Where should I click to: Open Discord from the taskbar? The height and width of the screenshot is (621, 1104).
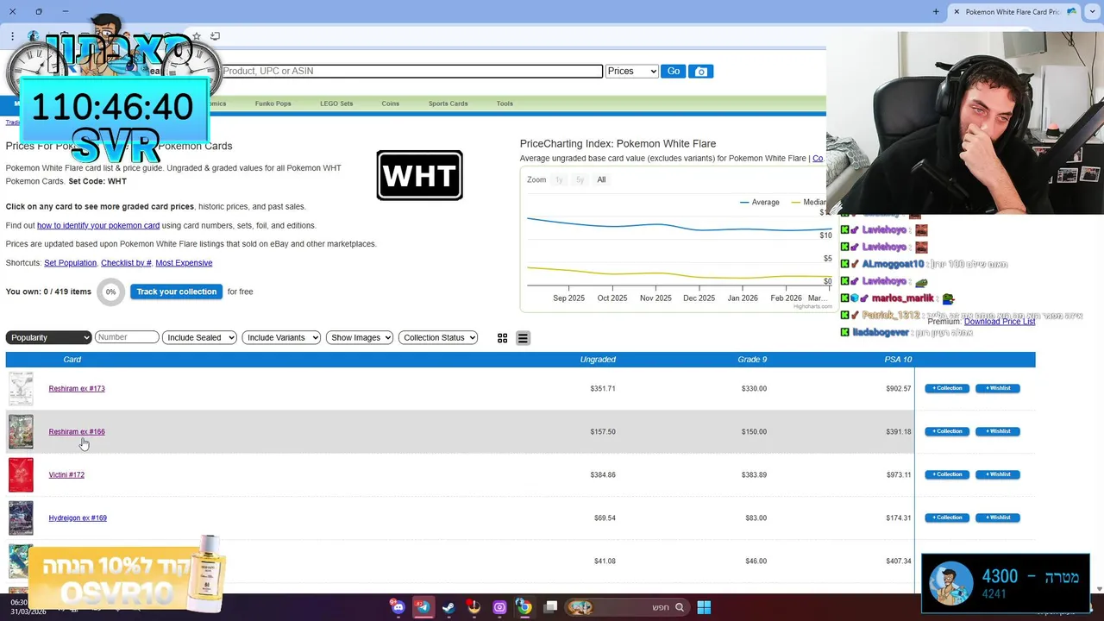point(398,607)
